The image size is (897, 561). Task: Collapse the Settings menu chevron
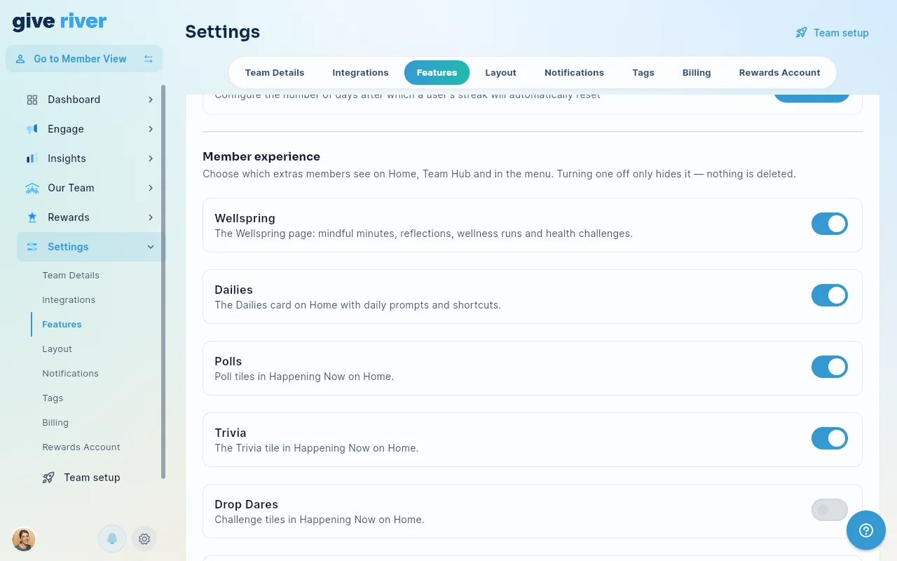(x=151, y=247)
